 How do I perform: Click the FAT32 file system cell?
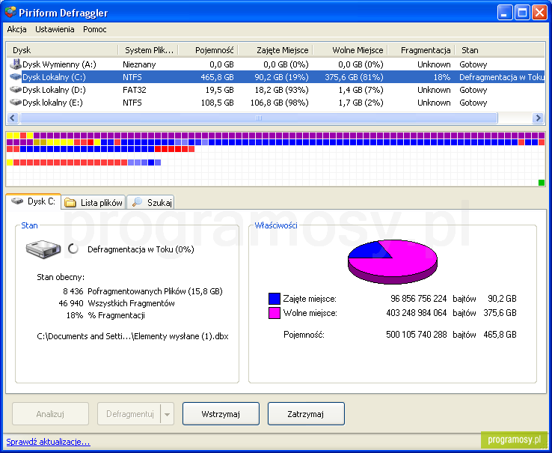134,90
